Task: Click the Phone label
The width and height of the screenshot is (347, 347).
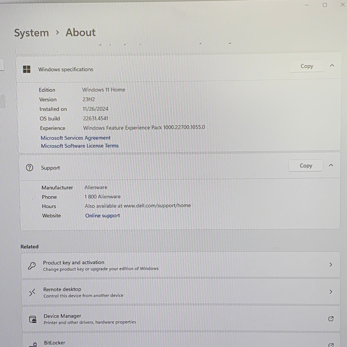Action: [x=49, y=197]
